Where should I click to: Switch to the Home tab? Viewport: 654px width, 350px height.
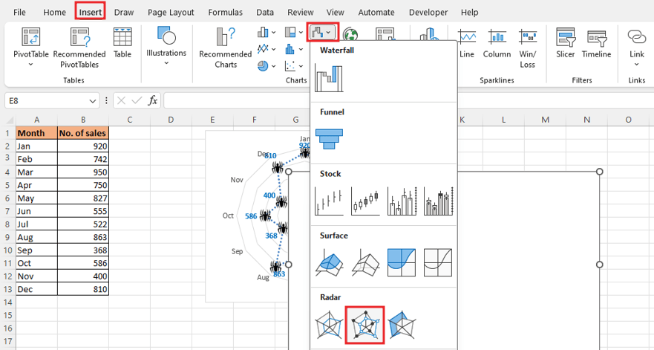point(54,12)
